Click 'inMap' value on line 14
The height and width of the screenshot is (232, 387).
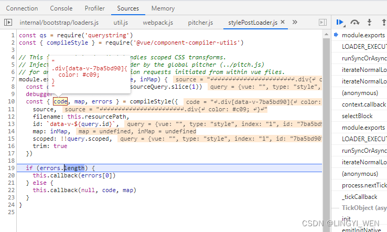point(59,131)
